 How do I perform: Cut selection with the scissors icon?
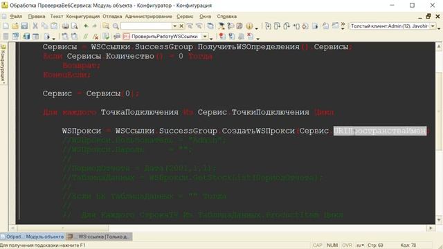tap(35, 26)
